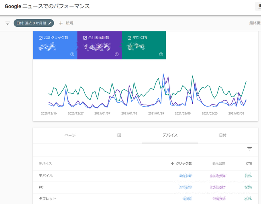261x204 pixels.
Task: Click the 日付: 過去 3 か月間 filter chip
Action: 34,23
